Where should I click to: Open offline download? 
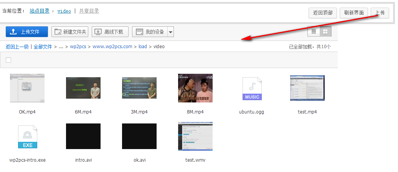click(x=110, y=32)
